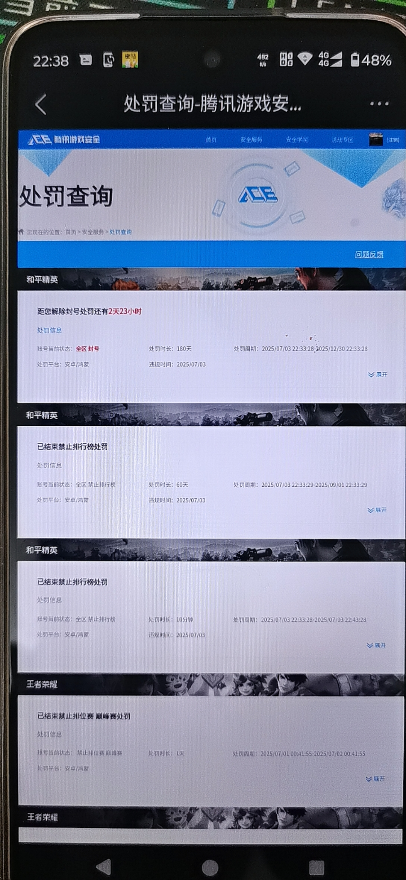The height and width of the screenshot is (880, 406).
Task: Tap the Android back navigation button
Action: tap(103, 867)
